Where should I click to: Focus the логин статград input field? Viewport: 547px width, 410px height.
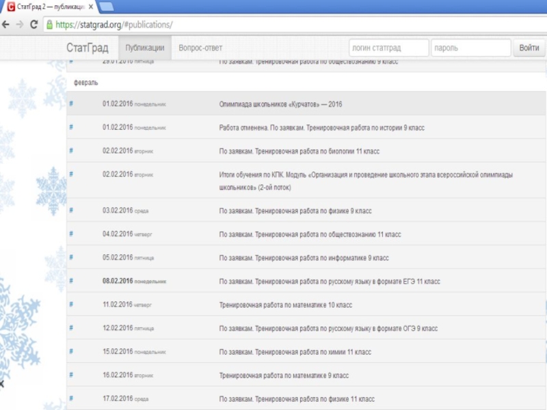click(x=388, y=48)
